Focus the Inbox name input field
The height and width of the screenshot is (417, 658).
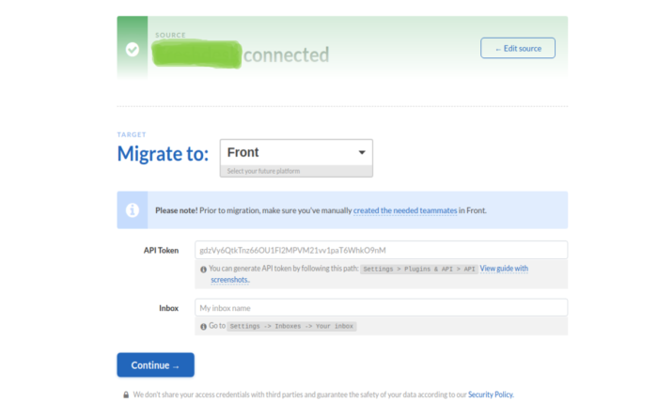(381, 308)
